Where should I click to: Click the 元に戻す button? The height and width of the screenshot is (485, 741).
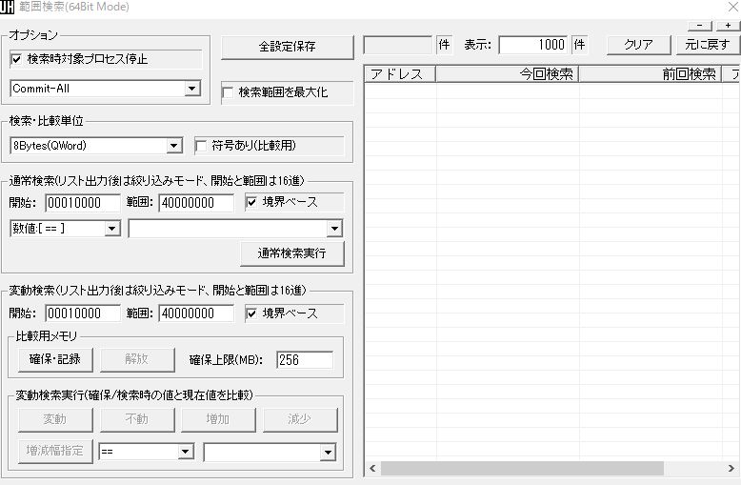click(x=708, y=46)
